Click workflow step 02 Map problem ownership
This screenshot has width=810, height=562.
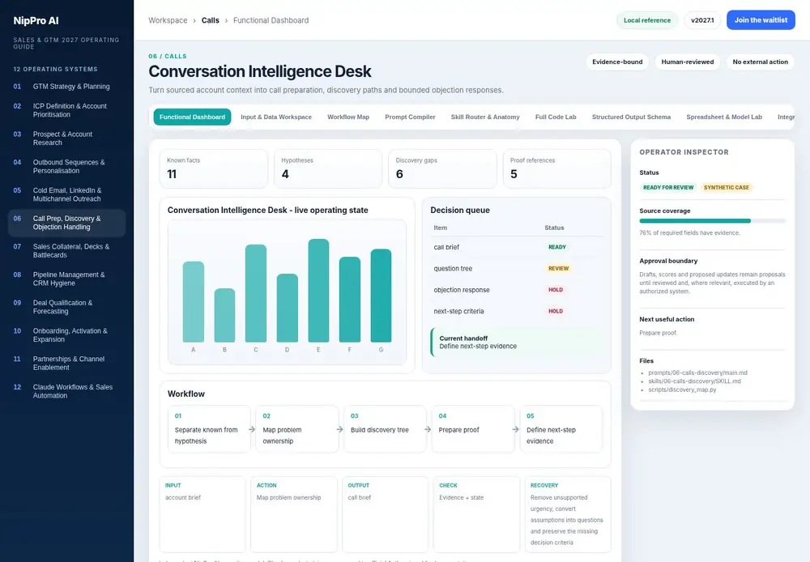[x=297, y=429]
